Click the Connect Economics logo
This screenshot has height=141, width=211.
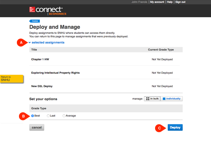[x=49, y=11]
